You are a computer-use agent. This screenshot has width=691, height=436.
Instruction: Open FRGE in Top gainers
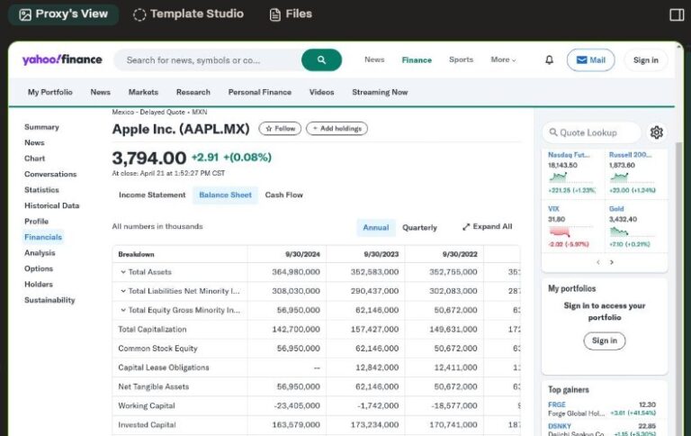(x=557, y=404)
